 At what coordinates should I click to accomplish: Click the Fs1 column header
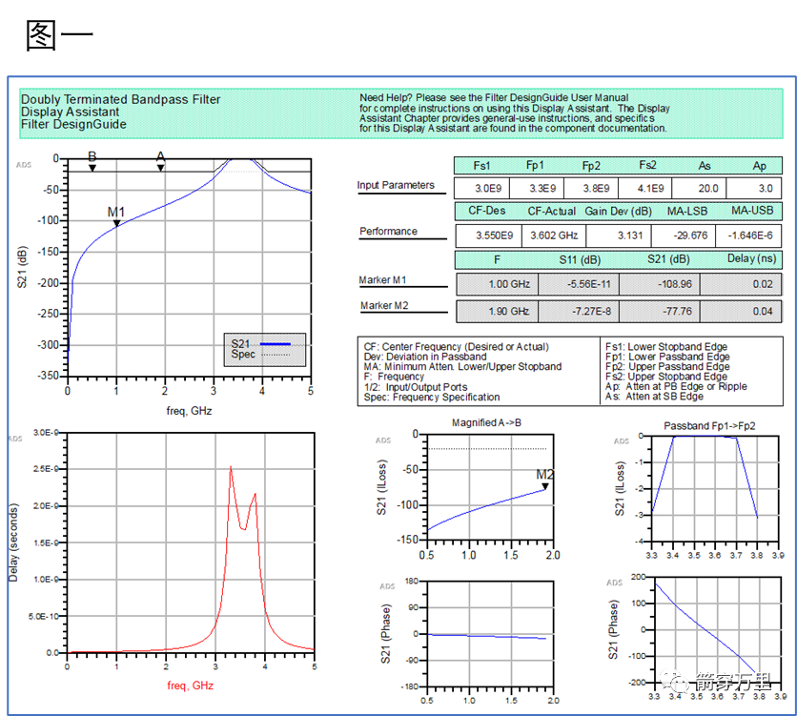(481, 166)
